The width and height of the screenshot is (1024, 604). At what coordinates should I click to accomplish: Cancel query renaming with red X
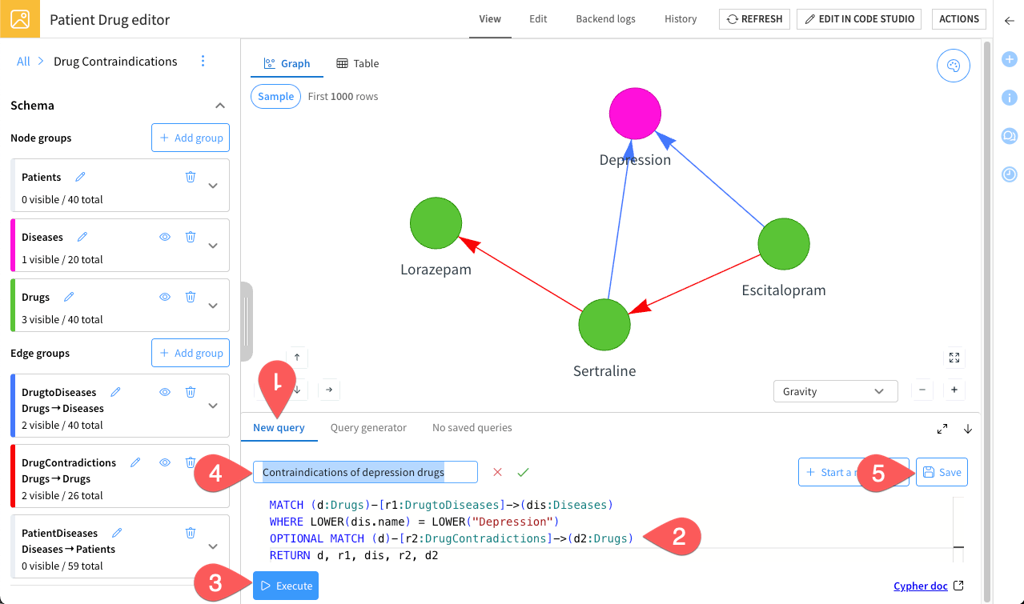(497, 472)
